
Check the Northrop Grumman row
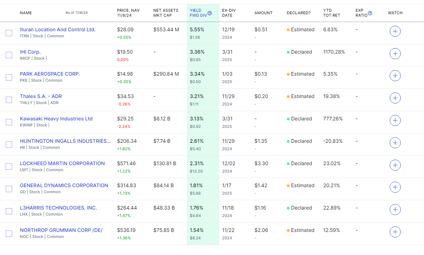click(9, 234)
